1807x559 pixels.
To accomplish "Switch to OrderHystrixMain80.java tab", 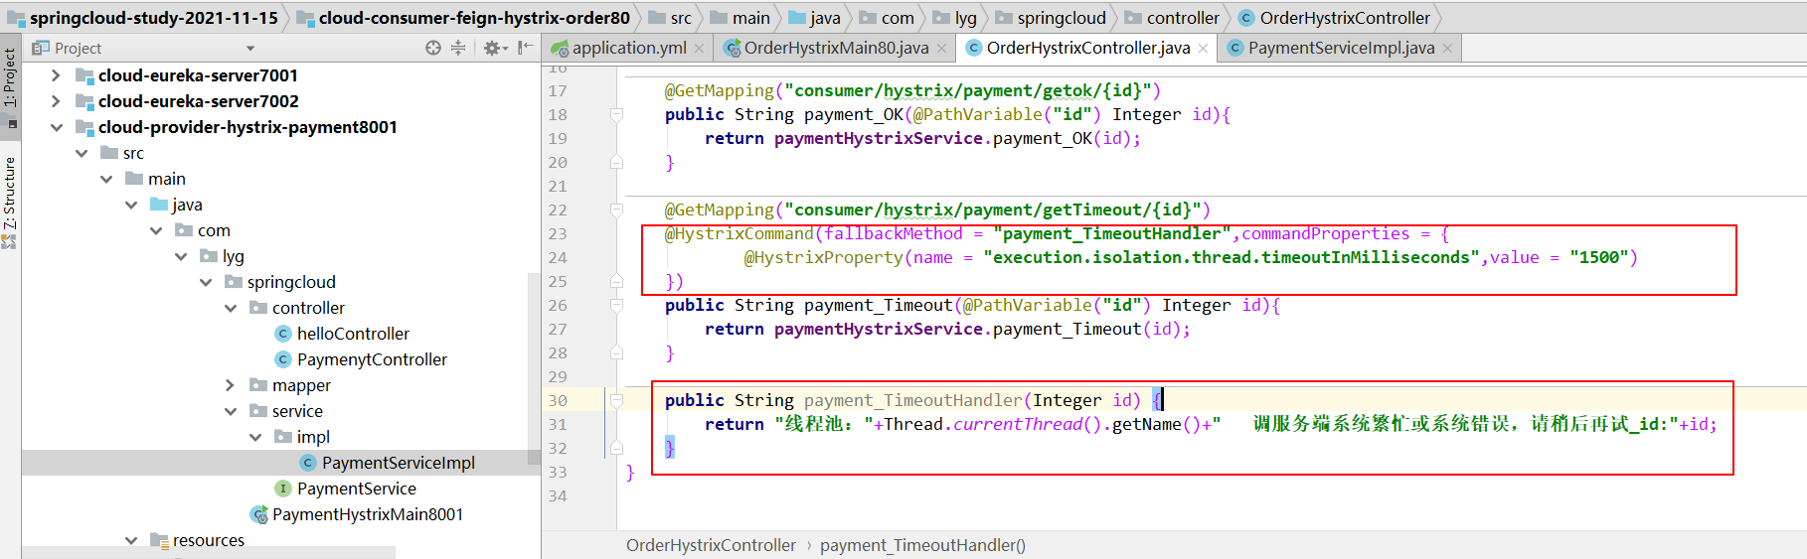I will (x=836, y=48).
